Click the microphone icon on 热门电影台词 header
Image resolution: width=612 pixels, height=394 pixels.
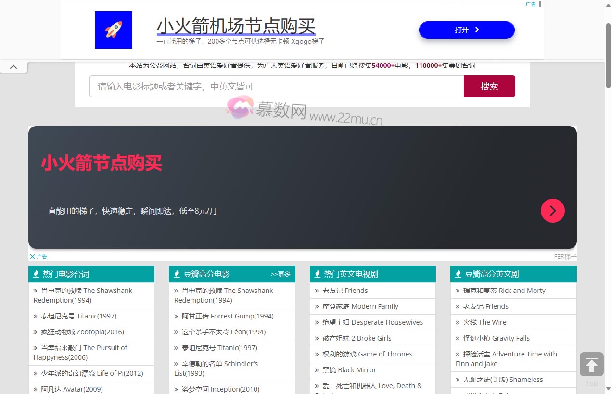36,274
